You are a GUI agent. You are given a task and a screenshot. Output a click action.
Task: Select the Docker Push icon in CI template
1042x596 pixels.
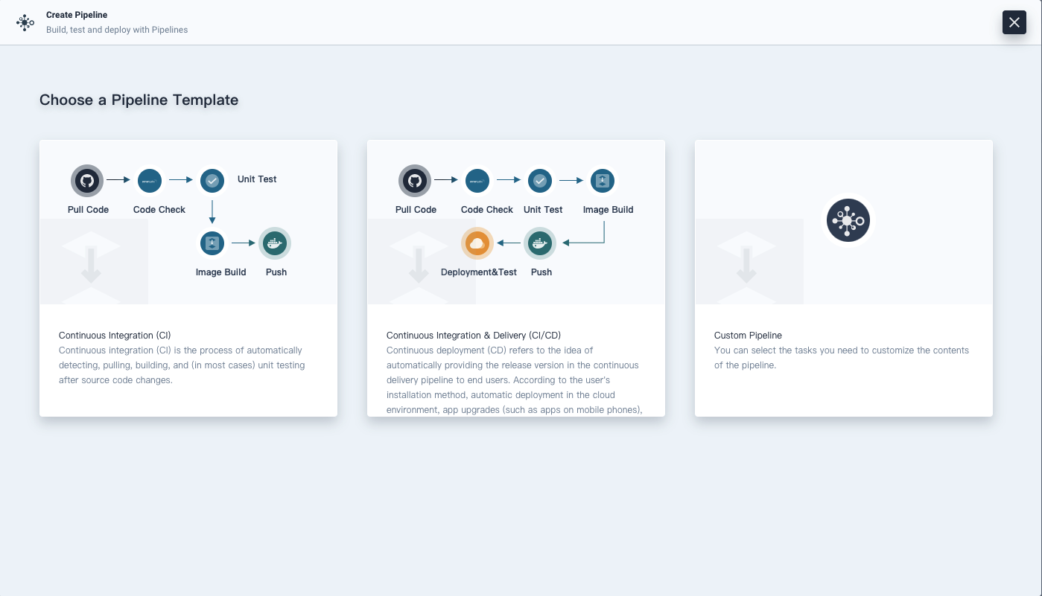click(275, 243)
